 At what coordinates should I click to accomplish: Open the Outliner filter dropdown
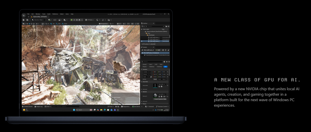pos(143,26)
